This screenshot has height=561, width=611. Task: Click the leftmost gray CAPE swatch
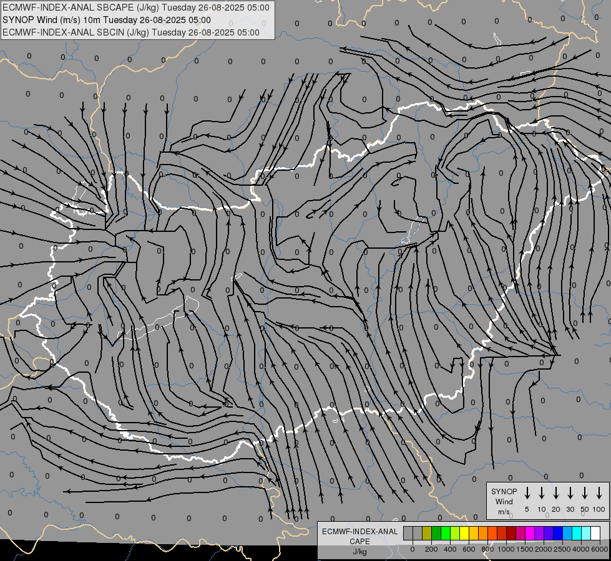[408, 533]
